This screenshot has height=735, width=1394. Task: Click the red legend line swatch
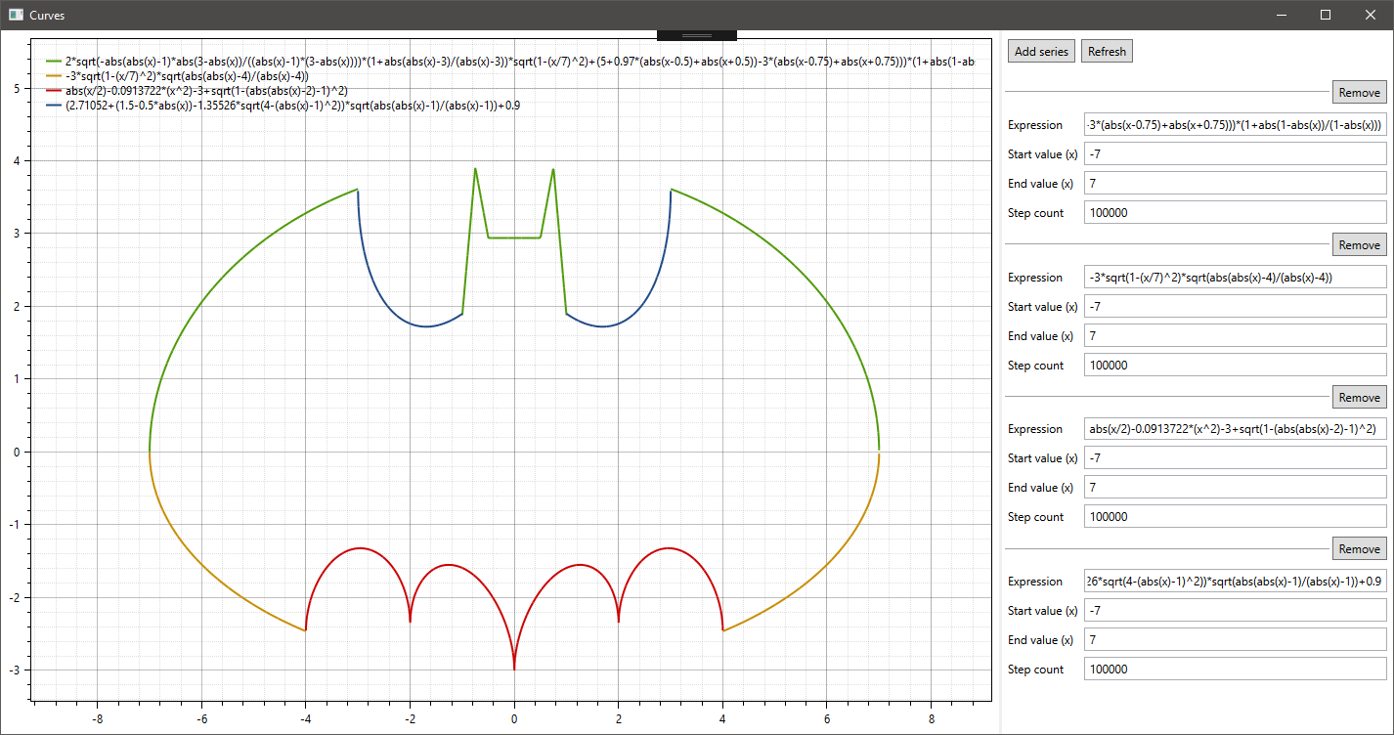pos(53,90)
